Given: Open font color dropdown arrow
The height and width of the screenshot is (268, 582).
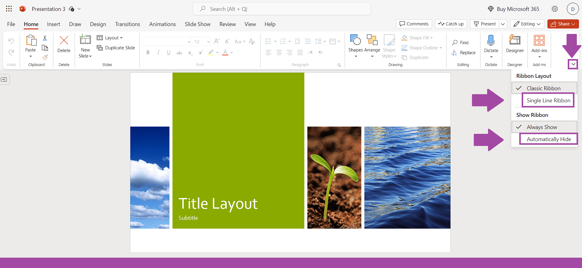Looking at the screenshot, I should [232, 52].
